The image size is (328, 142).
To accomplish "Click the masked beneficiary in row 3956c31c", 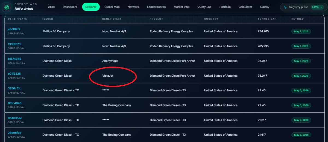I will click(x=106, y=91).
